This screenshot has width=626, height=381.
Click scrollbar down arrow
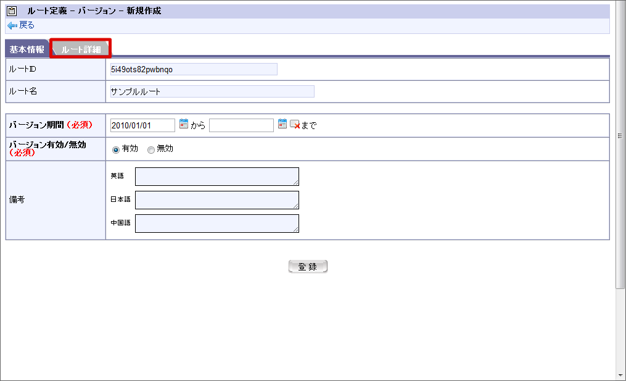[620, 375]
